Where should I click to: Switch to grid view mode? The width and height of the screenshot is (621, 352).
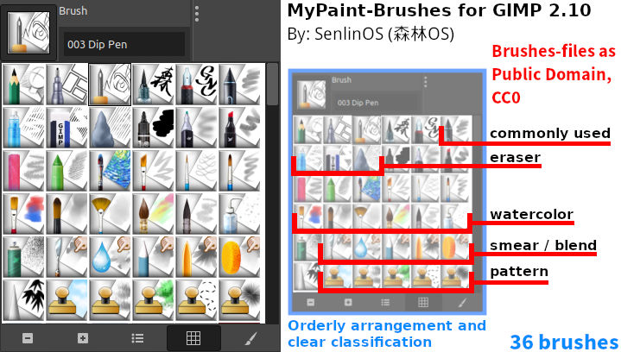click(x=193, y=338)
